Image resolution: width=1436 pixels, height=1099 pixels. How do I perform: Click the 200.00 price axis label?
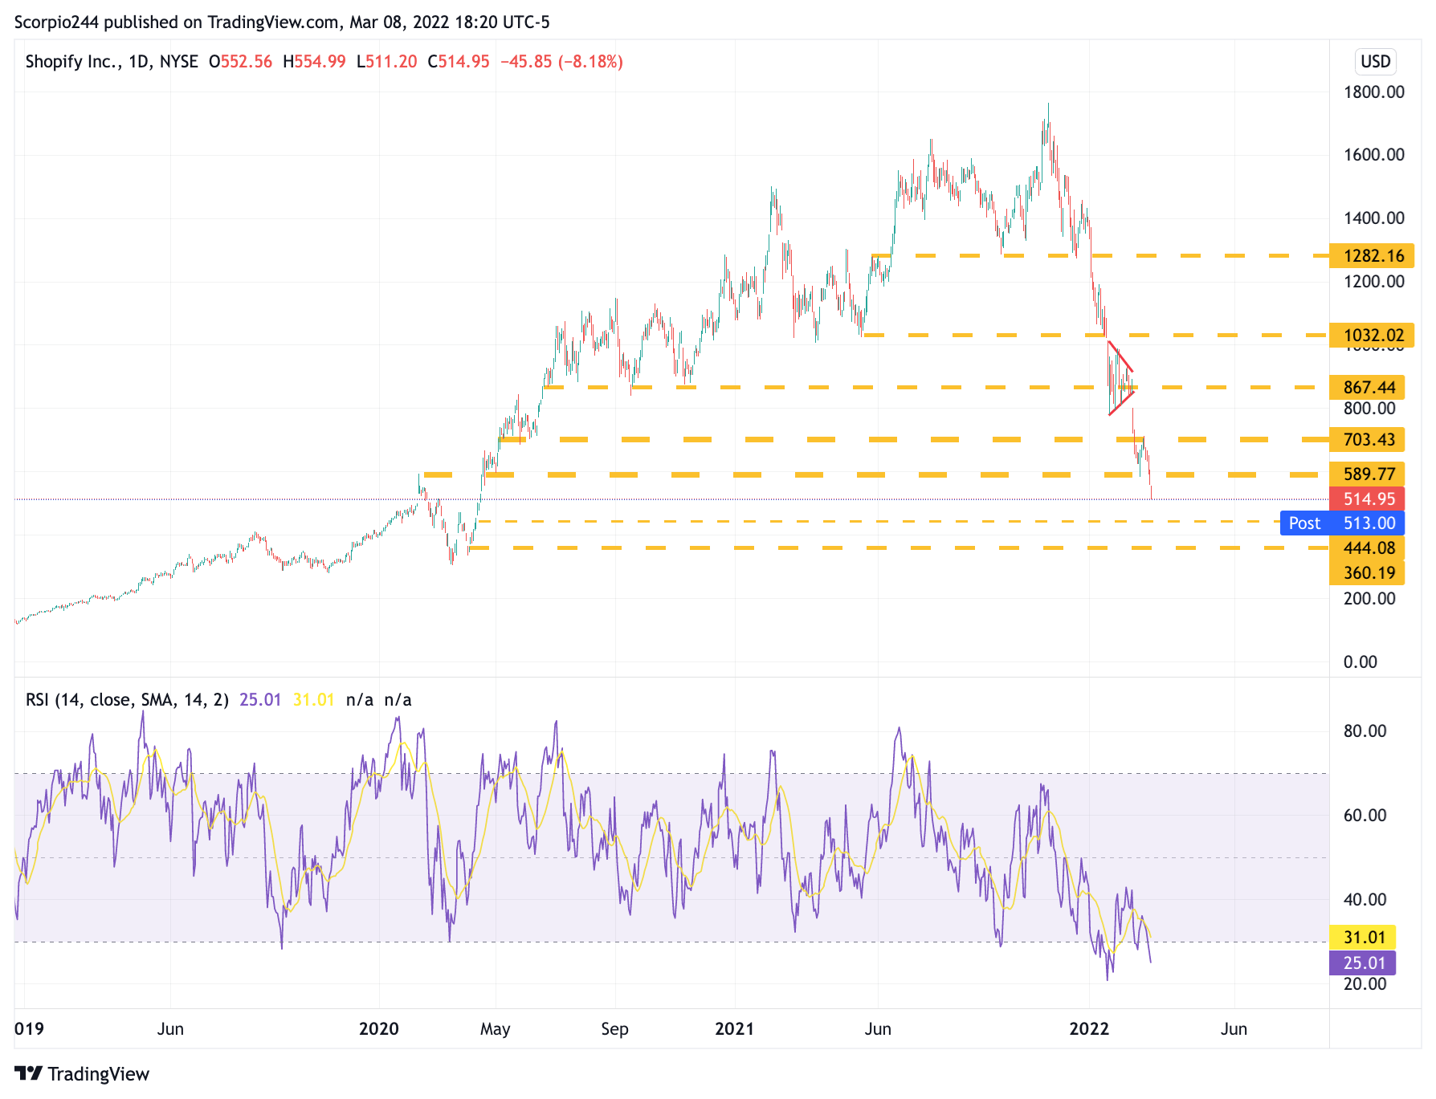1369,599
